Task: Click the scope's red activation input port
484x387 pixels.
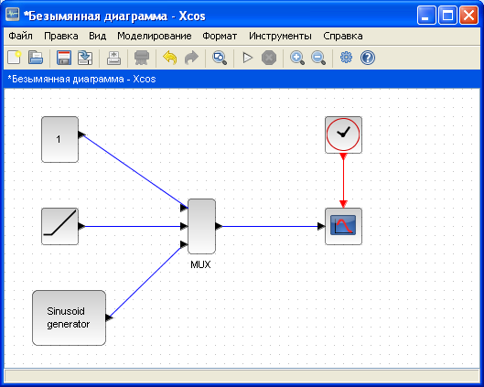Action: [343, 204]
